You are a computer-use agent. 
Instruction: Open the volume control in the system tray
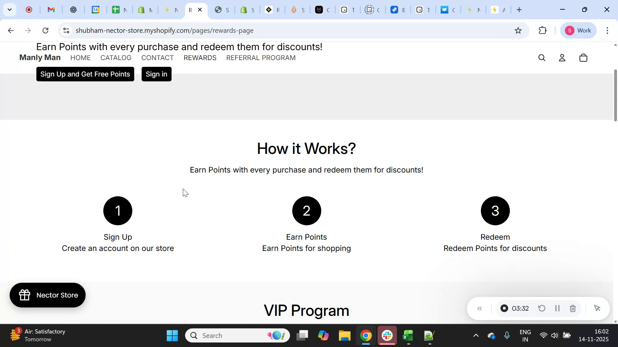coord(555,335)
